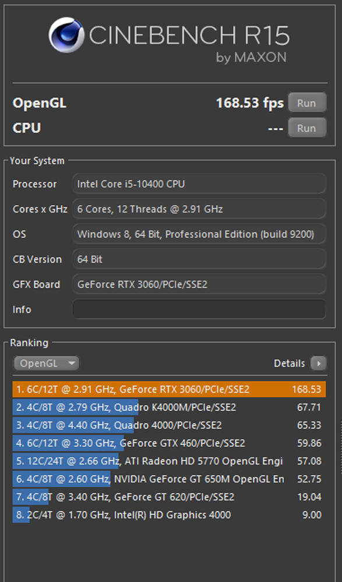Select ranking row 1 GeForce RTX 3060

[x=169, y=389]
